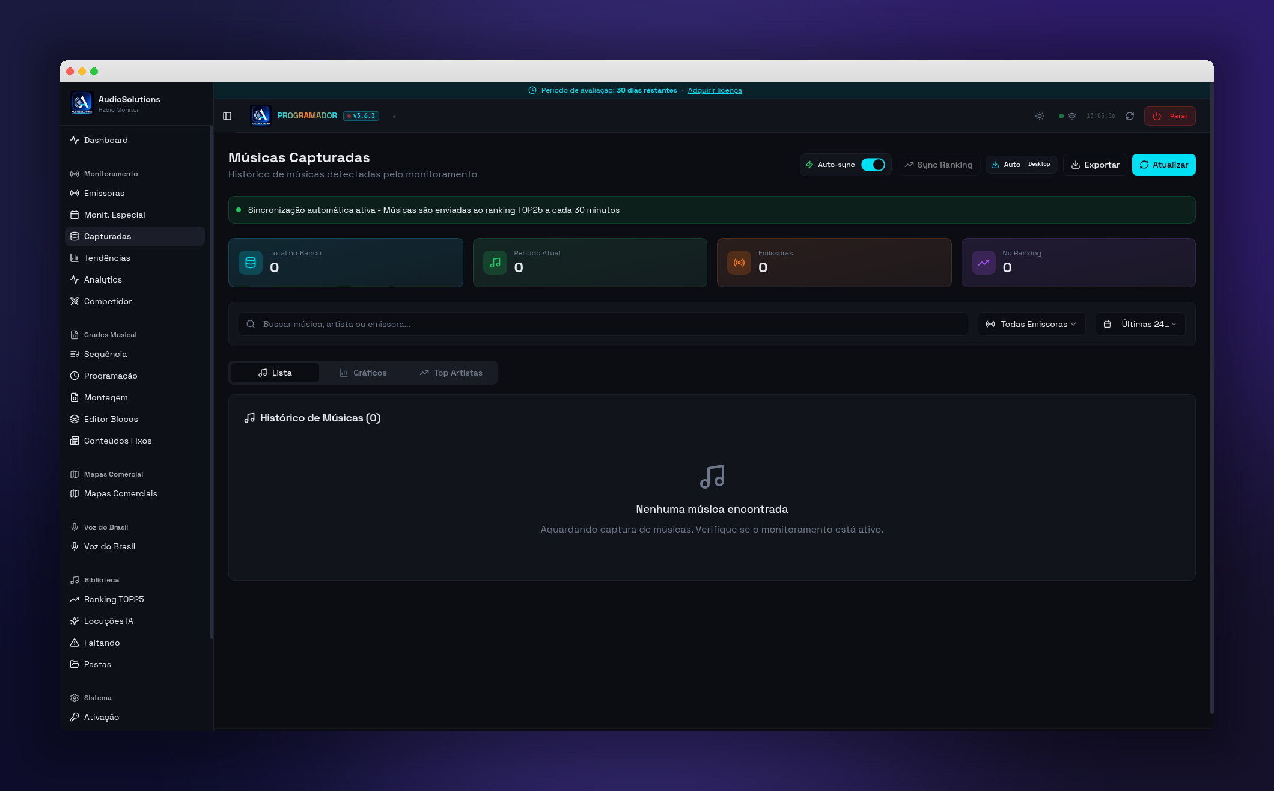Open Mapas Comerciais in the sidebar
This screenshot has height=791, width=1274.
(x=135, y=493)
